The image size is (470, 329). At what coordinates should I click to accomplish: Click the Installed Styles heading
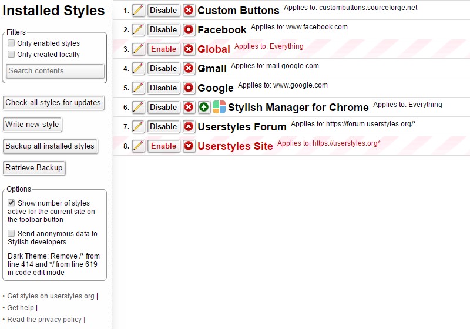(x=53, y=11)
